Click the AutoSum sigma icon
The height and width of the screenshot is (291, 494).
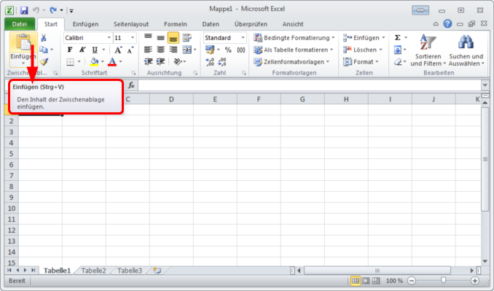tap(398, 38)
